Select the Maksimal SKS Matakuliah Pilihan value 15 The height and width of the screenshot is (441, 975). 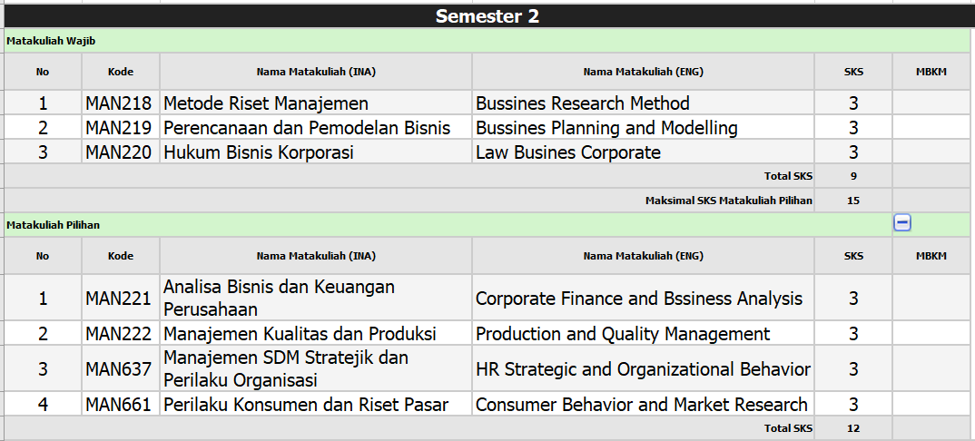click(853, 201)
